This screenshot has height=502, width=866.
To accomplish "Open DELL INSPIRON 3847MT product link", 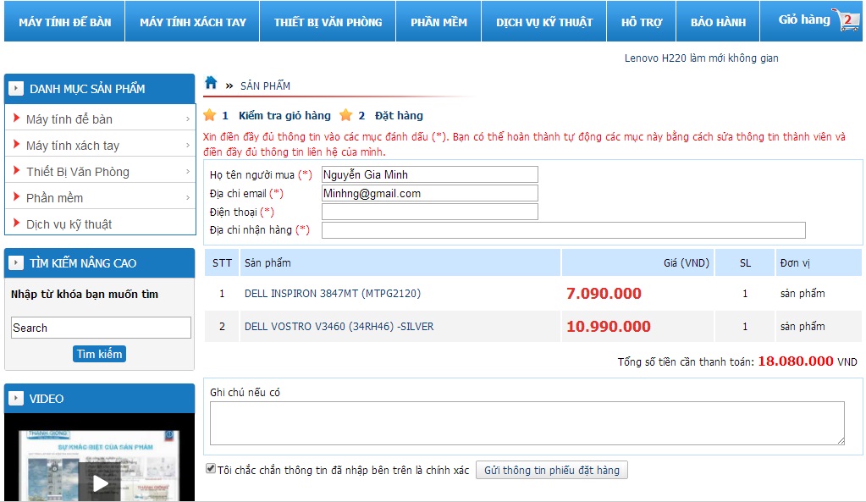I will coord(333,293).
